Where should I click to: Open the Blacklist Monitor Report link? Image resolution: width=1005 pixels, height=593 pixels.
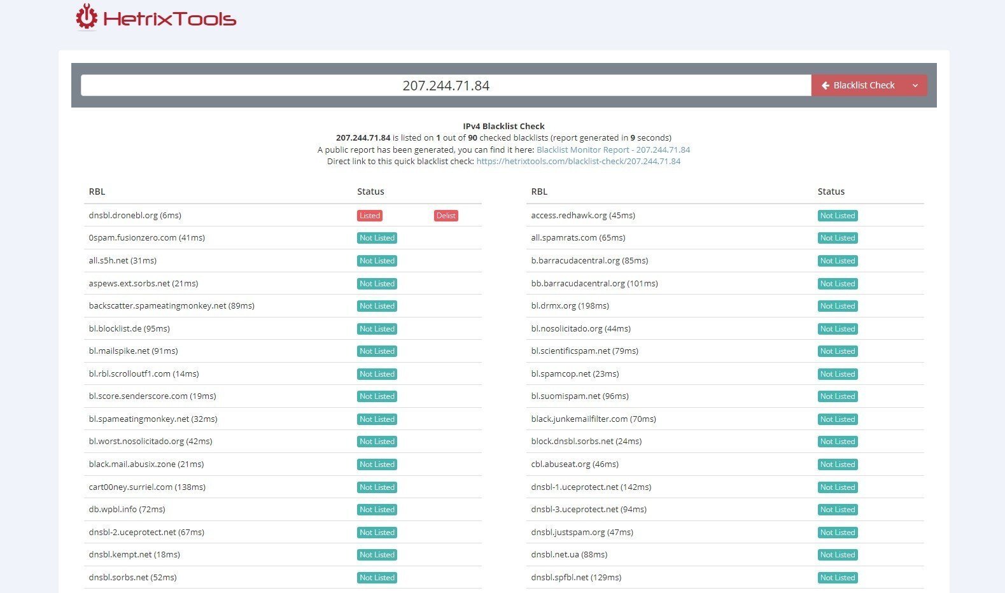click(613, 150)
